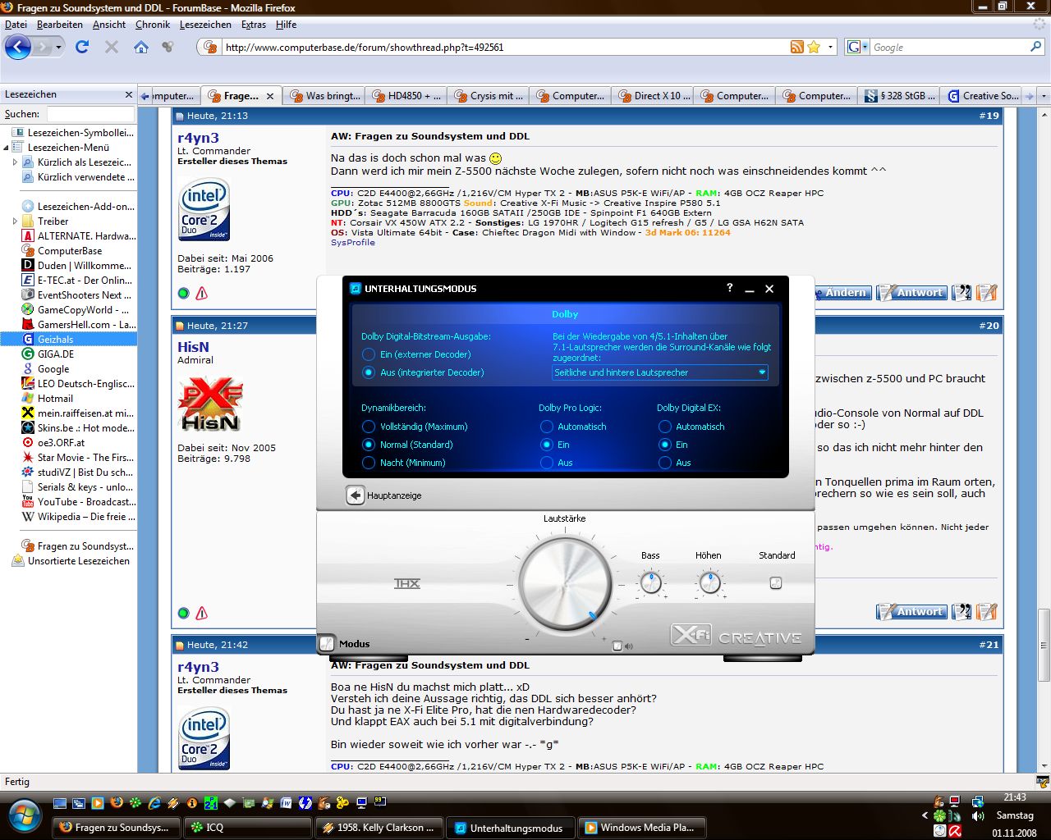Click Antwort button in post #20
Image resolution: width=1051 pixels, height=840 pixels.
912,611
